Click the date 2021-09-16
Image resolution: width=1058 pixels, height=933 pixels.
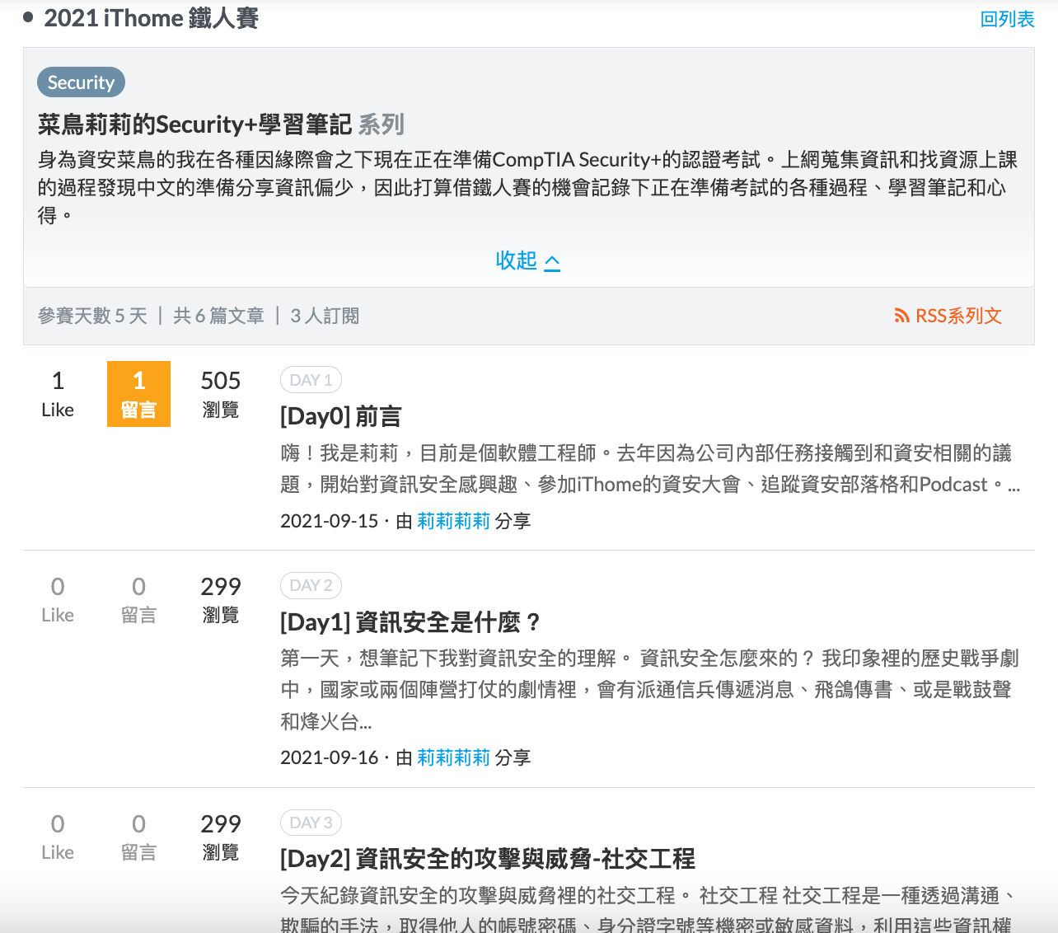click(329, 757)
